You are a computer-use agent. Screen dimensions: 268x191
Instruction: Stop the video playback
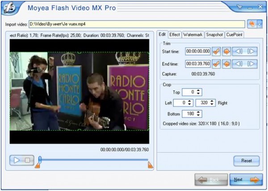tap(28, 160)
